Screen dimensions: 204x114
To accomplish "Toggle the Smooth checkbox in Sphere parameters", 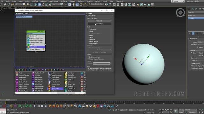I will tap(198, 47).
